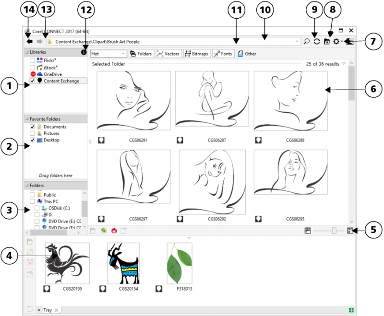Click the large thumbnails icon beside zoom slider
The height and width of the screenshot is (316, 384).
pos(350,231)
